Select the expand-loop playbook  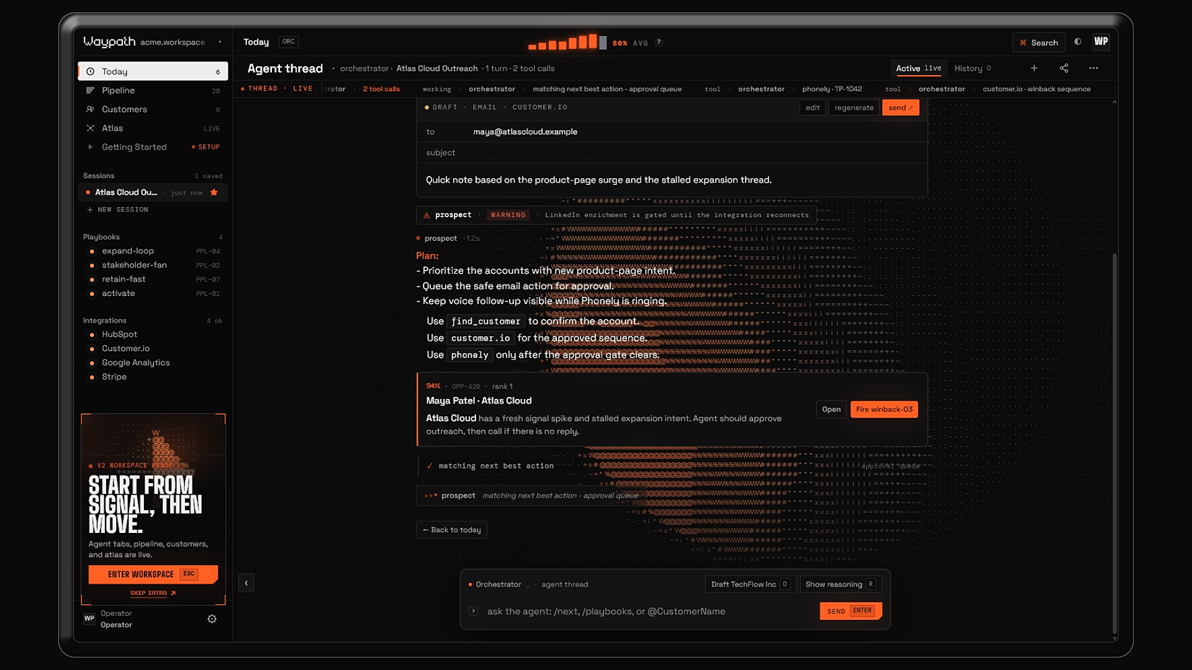click(153, 251)
